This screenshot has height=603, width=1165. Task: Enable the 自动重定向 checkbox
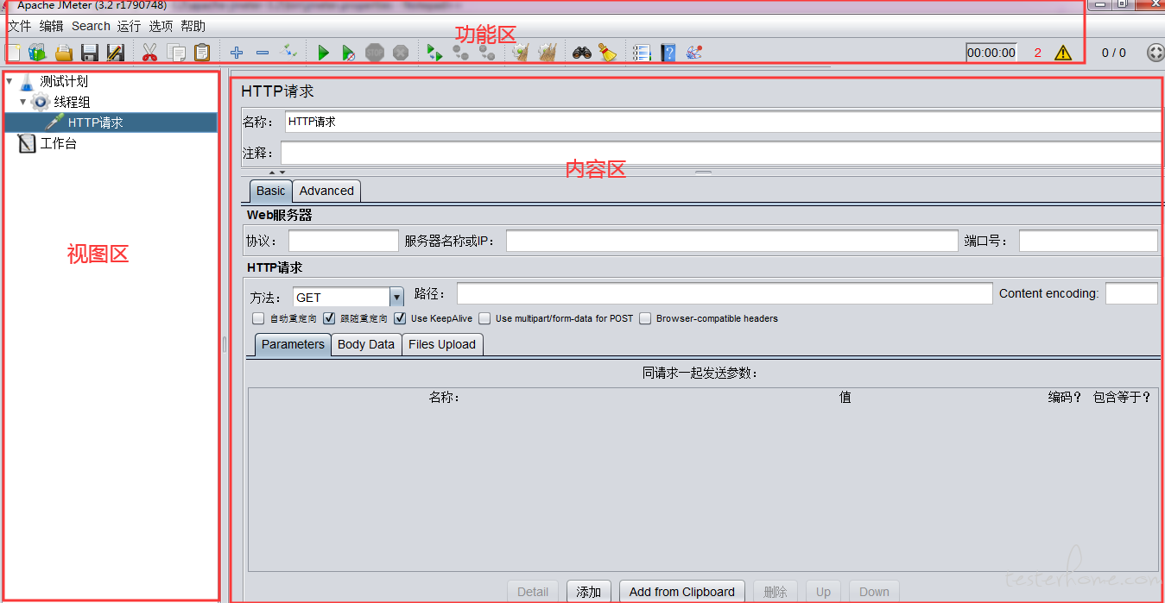point(258,318)
